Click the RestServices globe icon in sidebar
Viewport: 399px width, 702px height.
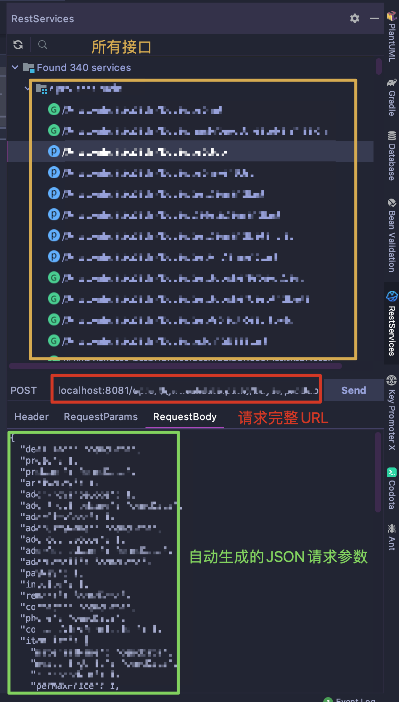tap(392, 296)
